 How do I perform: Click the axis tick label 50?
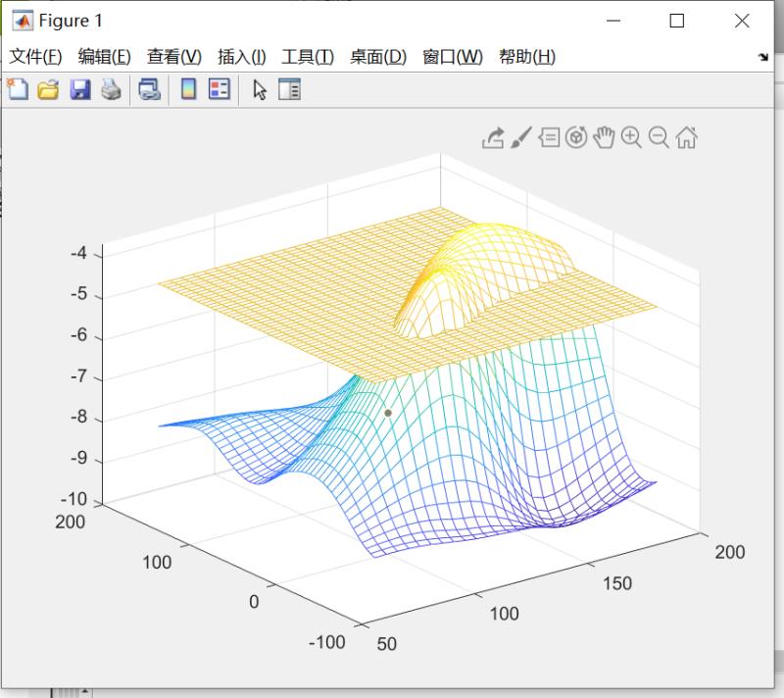[x=386, y=644]
